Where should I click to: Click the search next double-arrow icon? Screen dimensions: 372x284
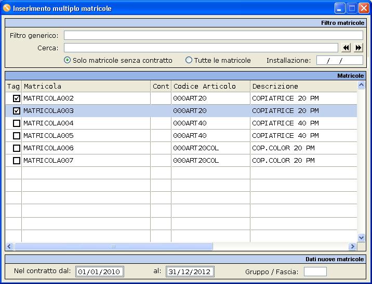358,48
